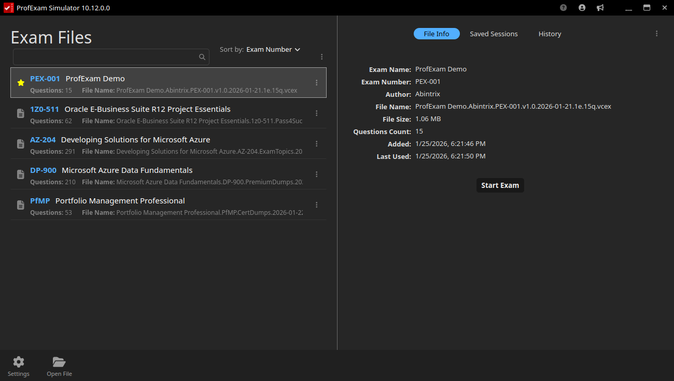
Task: Select Microsoft Azure Data Fundamentals
Action: [x=128, y=170]
